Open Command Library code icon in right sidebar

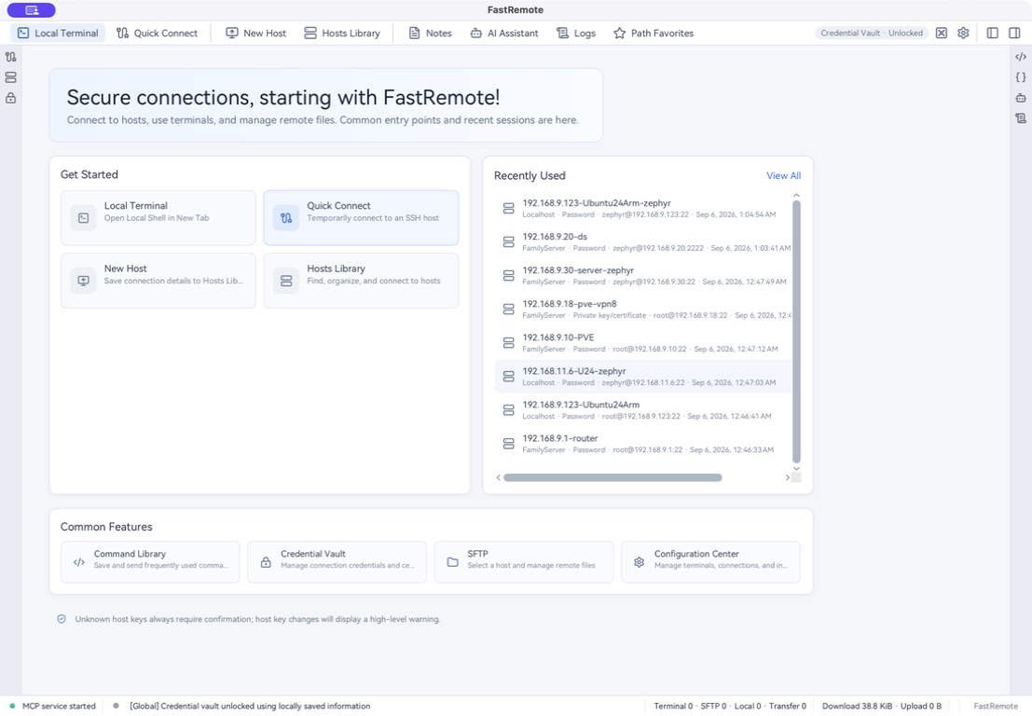(1021, 57)
